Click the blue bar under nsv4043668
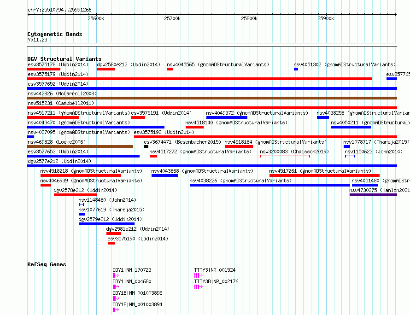Screen dimensions: 410x315 pyautogui.click(x=165, y=175)
